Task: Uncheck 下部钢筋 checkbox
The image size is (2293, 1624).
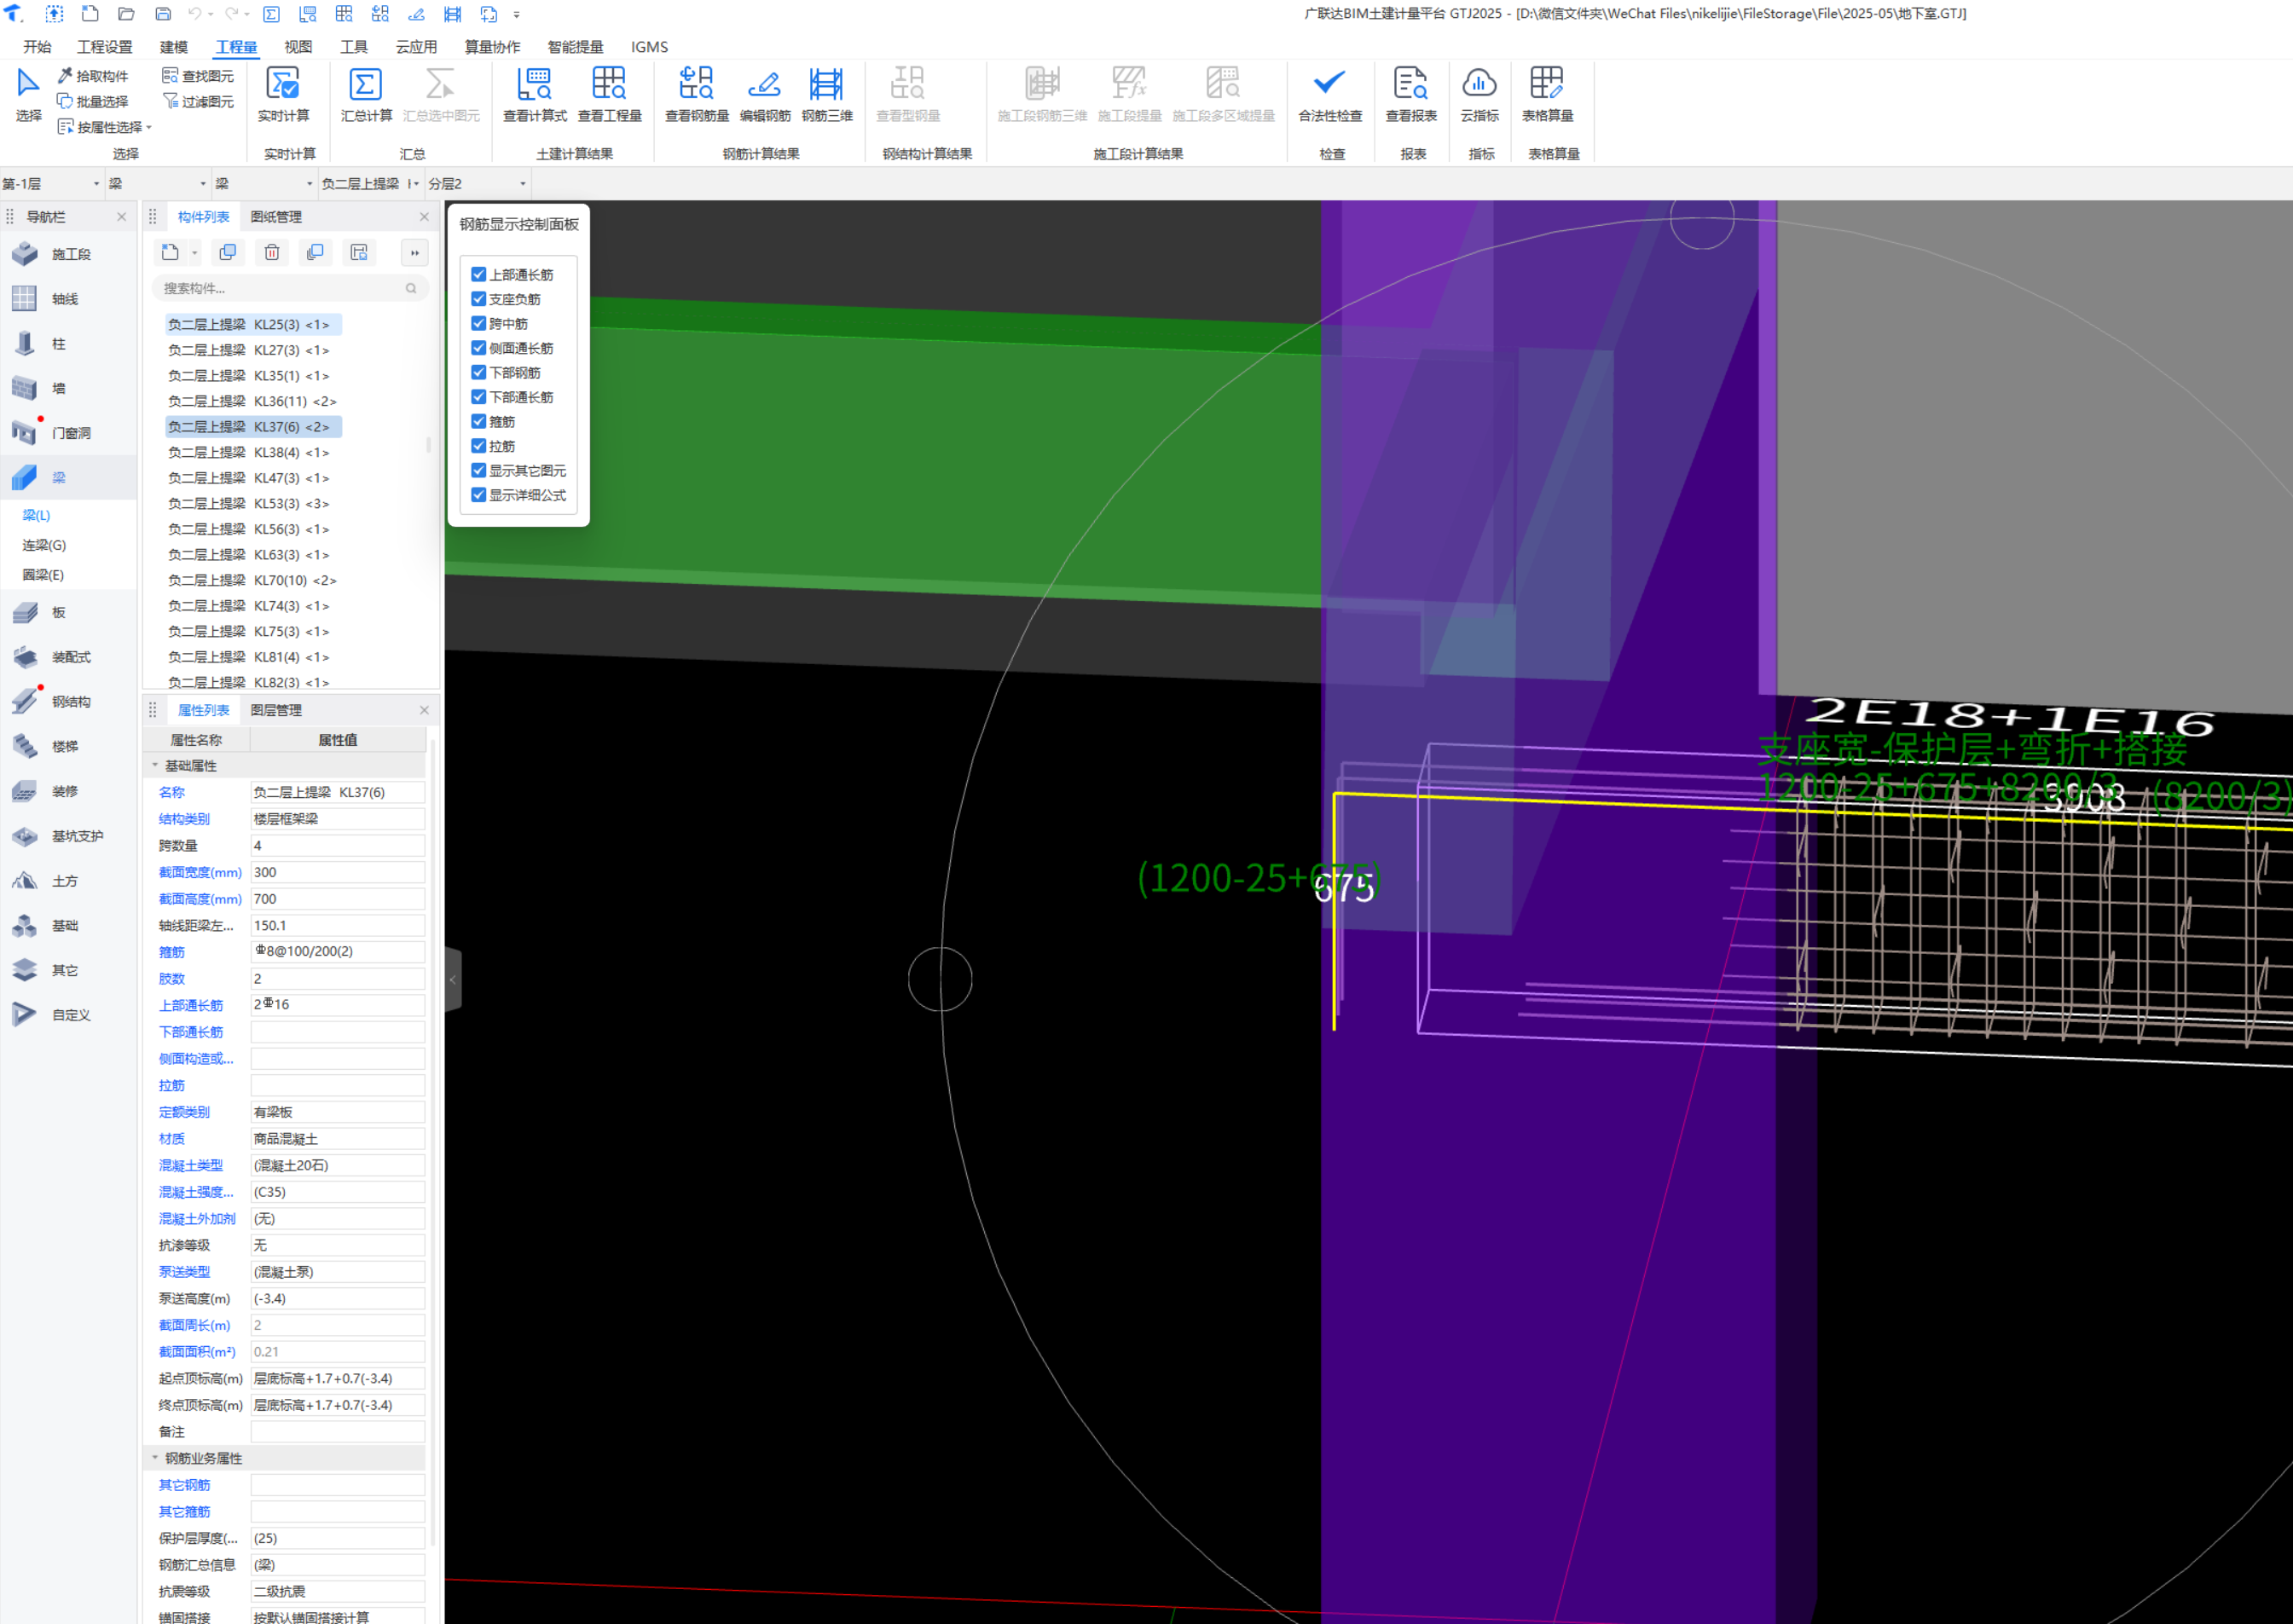Action: (x=479, y=372)
